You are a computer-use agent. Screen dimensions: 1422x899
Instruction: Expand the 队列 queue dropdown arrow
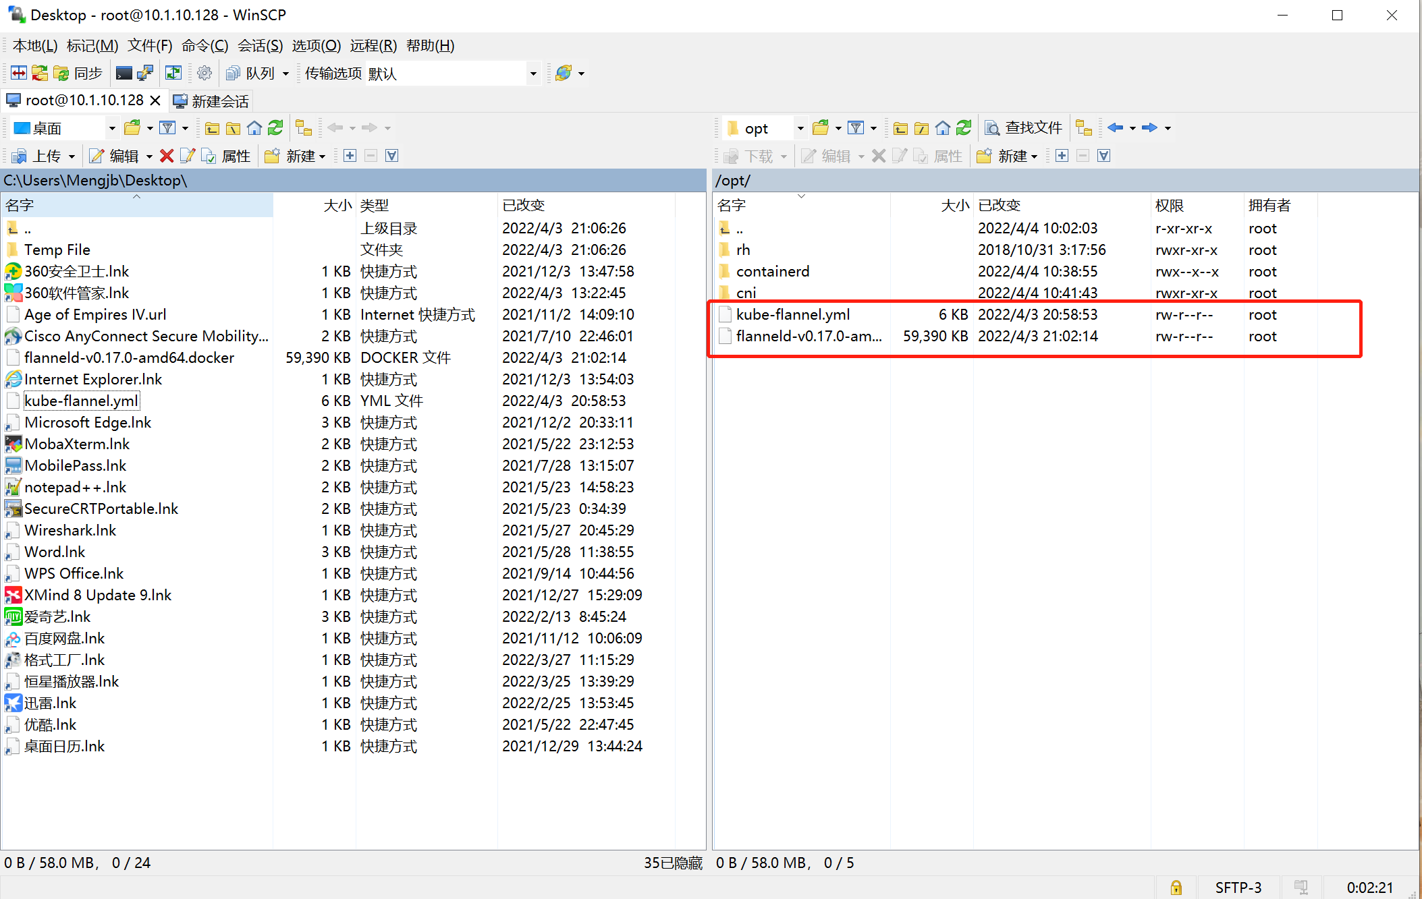(285, 73)
